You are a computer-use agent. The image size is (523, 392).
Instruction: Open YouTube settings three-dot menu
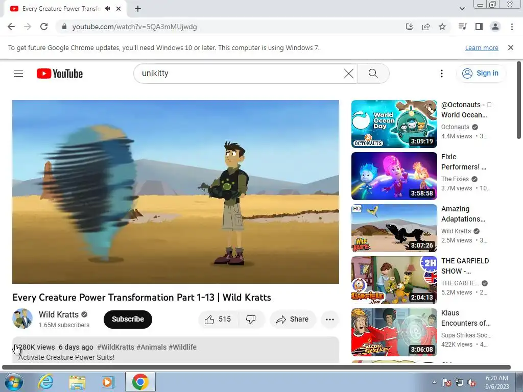pyautogui.click(x=442, y=73)
